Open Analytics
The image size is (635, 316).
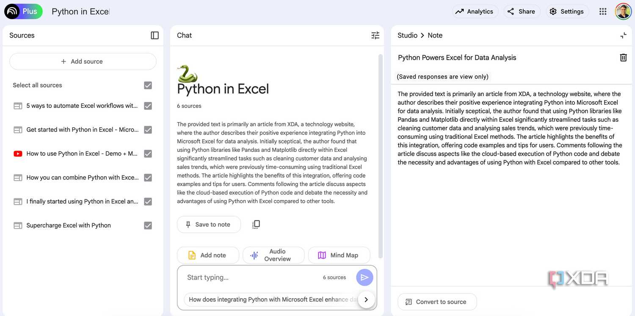click(x=475, y=11)
